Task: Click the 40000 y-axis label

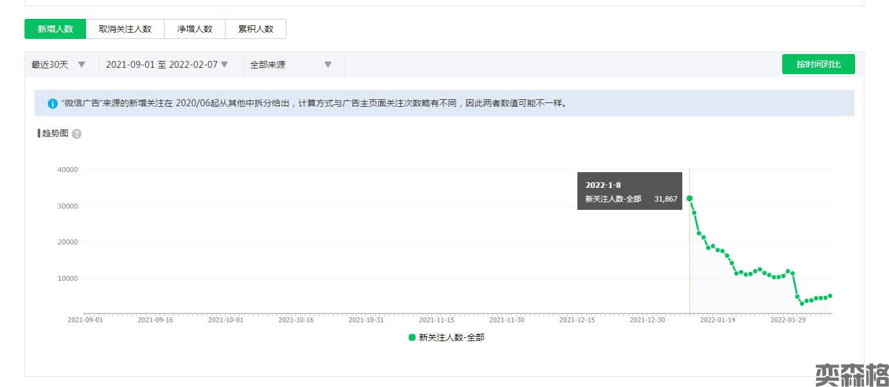Action: [67, 170]
